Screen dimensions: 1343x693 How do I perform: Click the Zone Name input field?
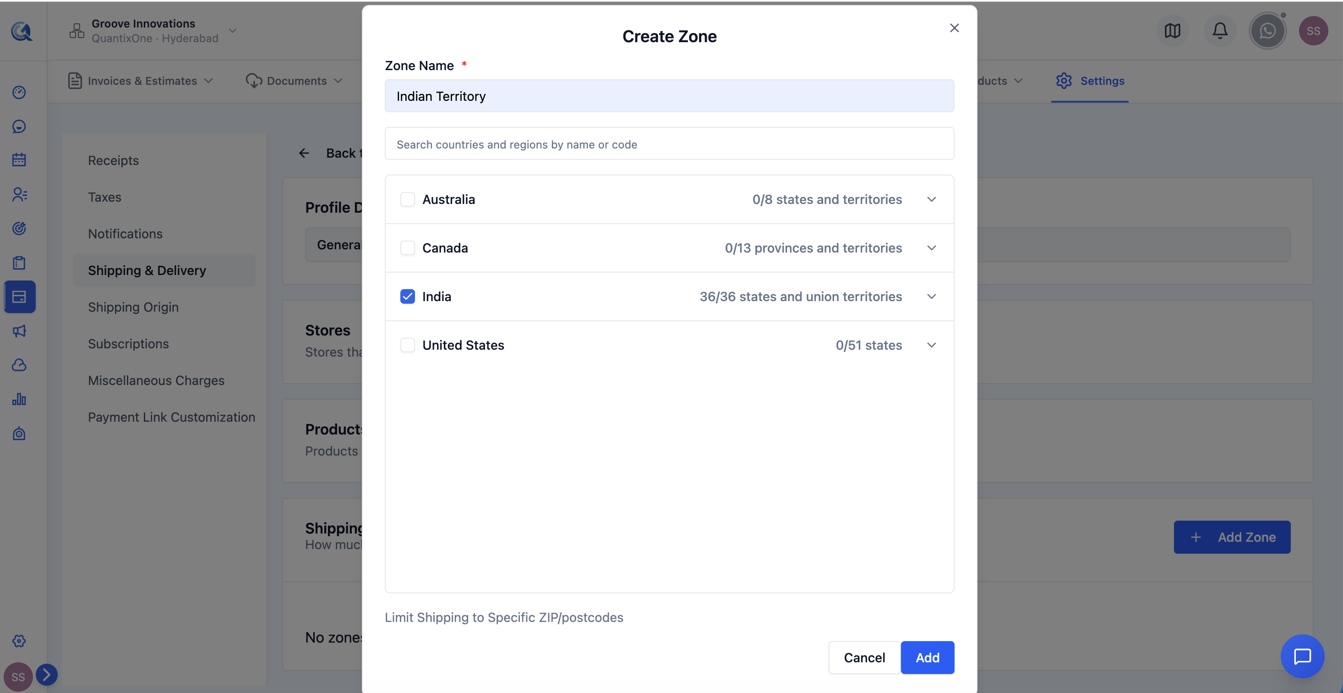pos(669,95)
